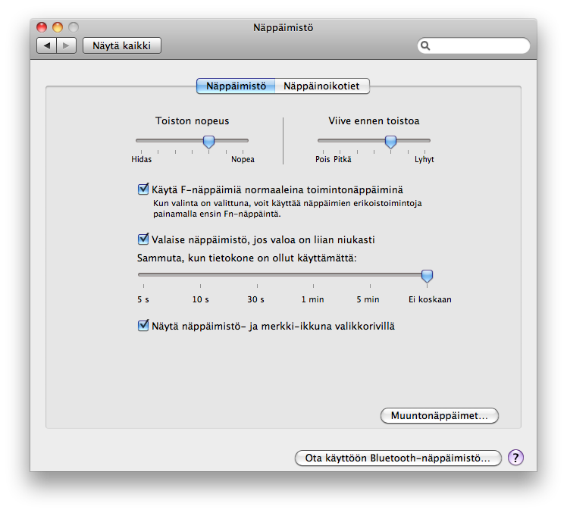Click the 30 s timeout label
567x513 pixels.
[255, 299]
